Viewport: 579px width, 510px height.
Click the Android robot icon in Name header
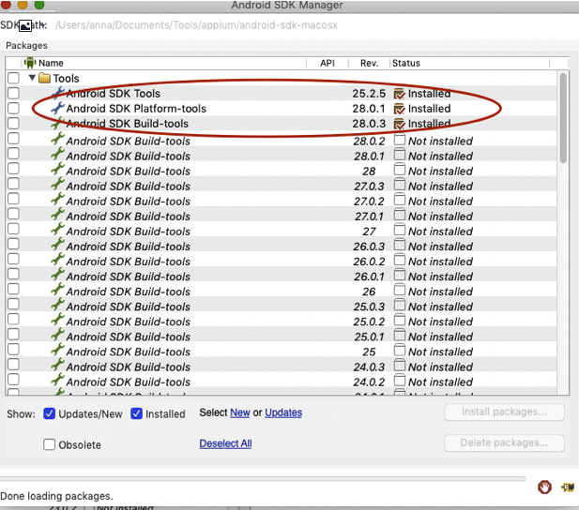pyautogui.click(x=30, y=63)
